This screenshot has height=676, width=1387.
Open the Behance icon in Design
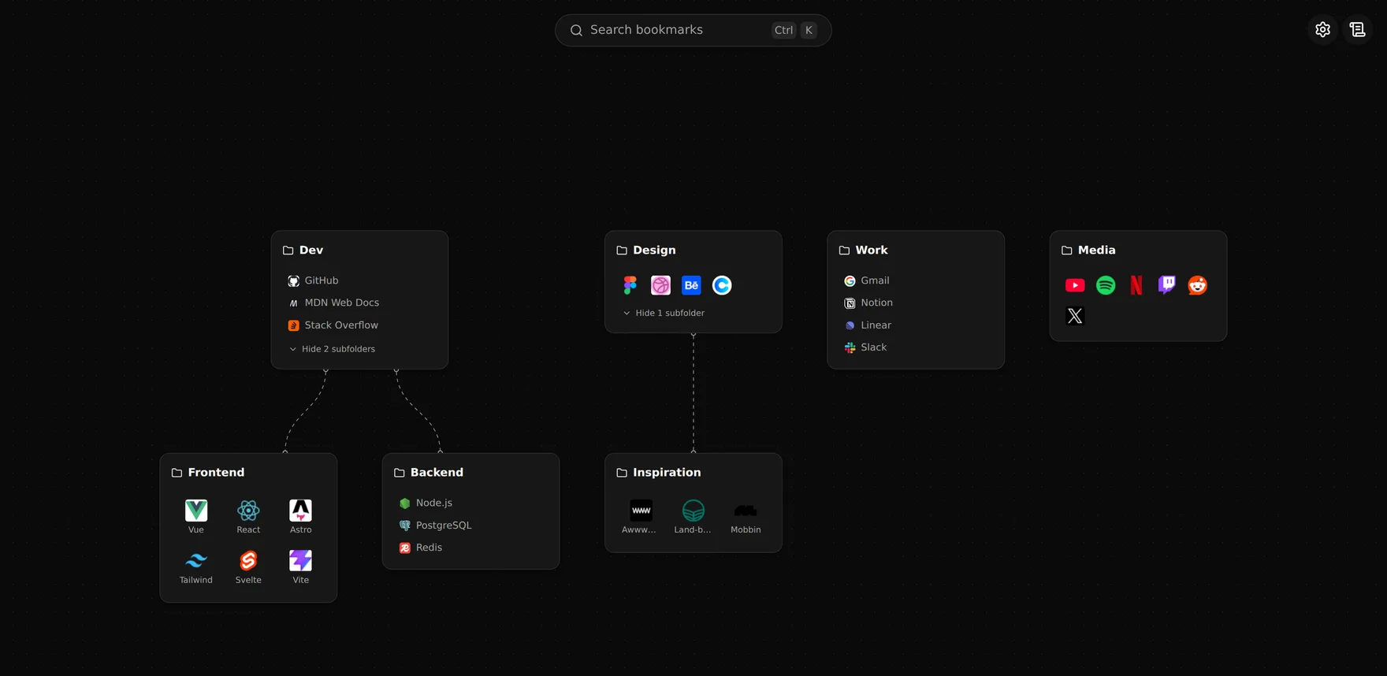(x=691, y=285)
